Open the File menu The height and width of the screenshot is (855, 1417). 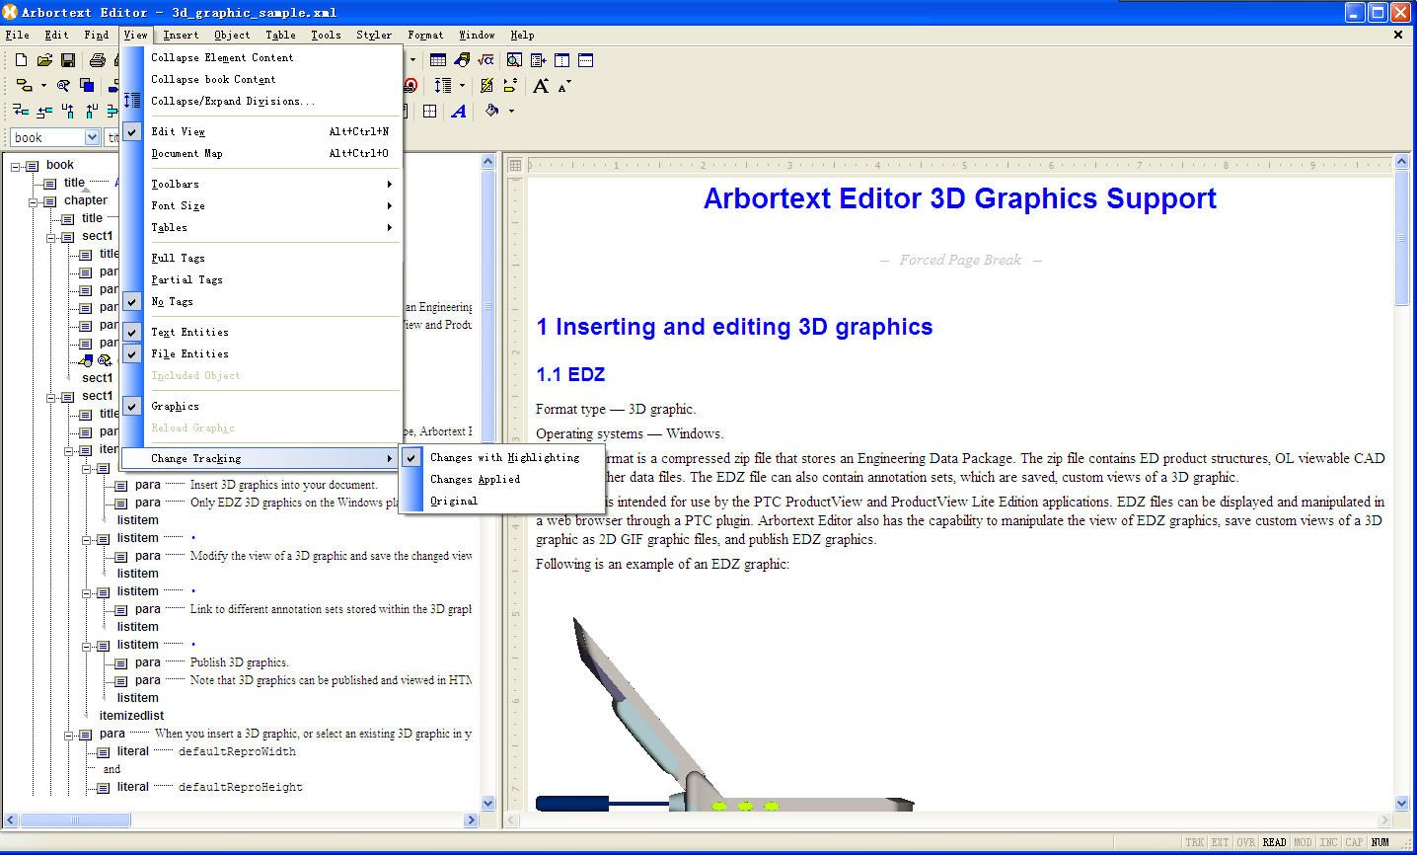pos(18,35)
